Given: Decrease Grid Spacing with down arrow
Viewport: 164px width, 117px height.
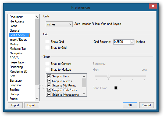Looking at the screenshot, I should tap(132, 43).
